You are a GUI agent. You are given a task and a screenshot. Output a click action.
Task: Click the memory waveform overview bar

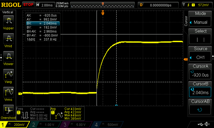pyautogui.click(x=102, y=5)
